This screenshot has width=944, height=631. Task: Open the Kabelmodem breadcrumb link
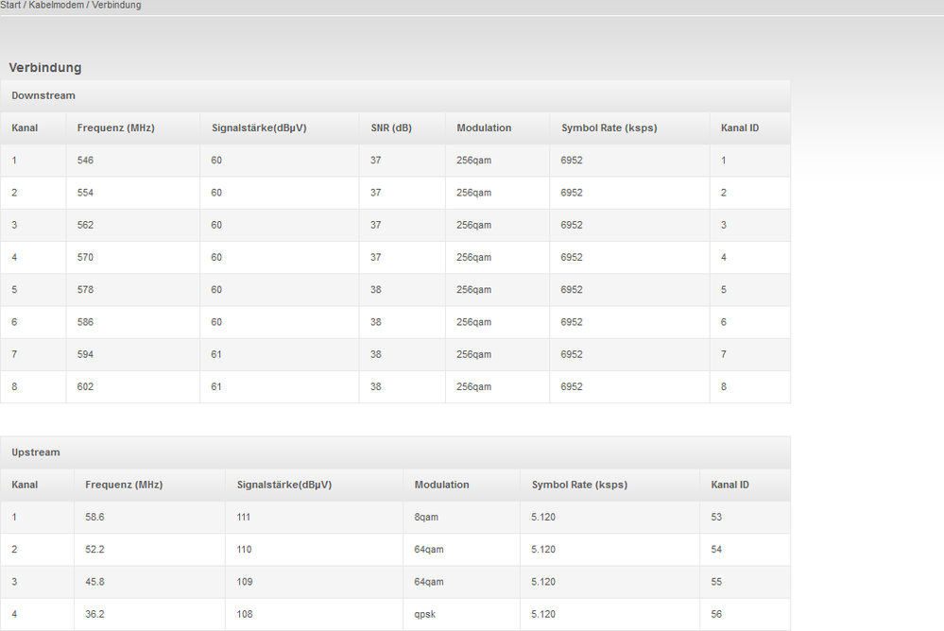55,6
